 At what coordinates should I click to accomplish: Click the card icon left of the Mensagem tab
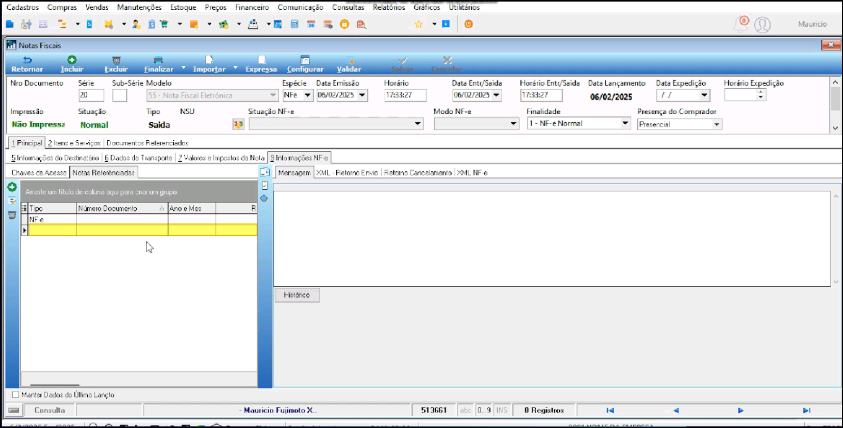pyautogui.click(x=264, y=172)
